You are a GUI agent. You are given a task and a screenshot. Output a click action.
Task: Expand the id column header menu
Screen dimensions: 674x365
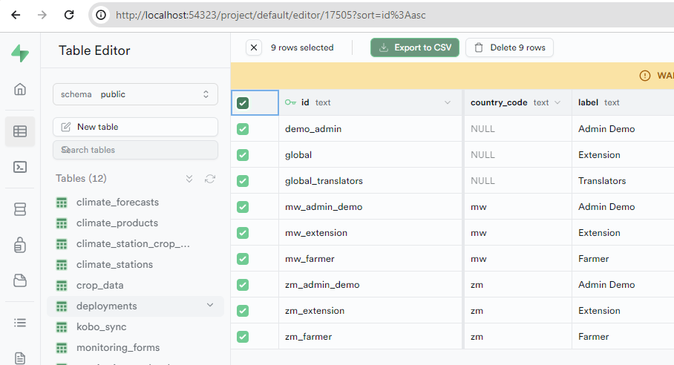pos(447,102)
